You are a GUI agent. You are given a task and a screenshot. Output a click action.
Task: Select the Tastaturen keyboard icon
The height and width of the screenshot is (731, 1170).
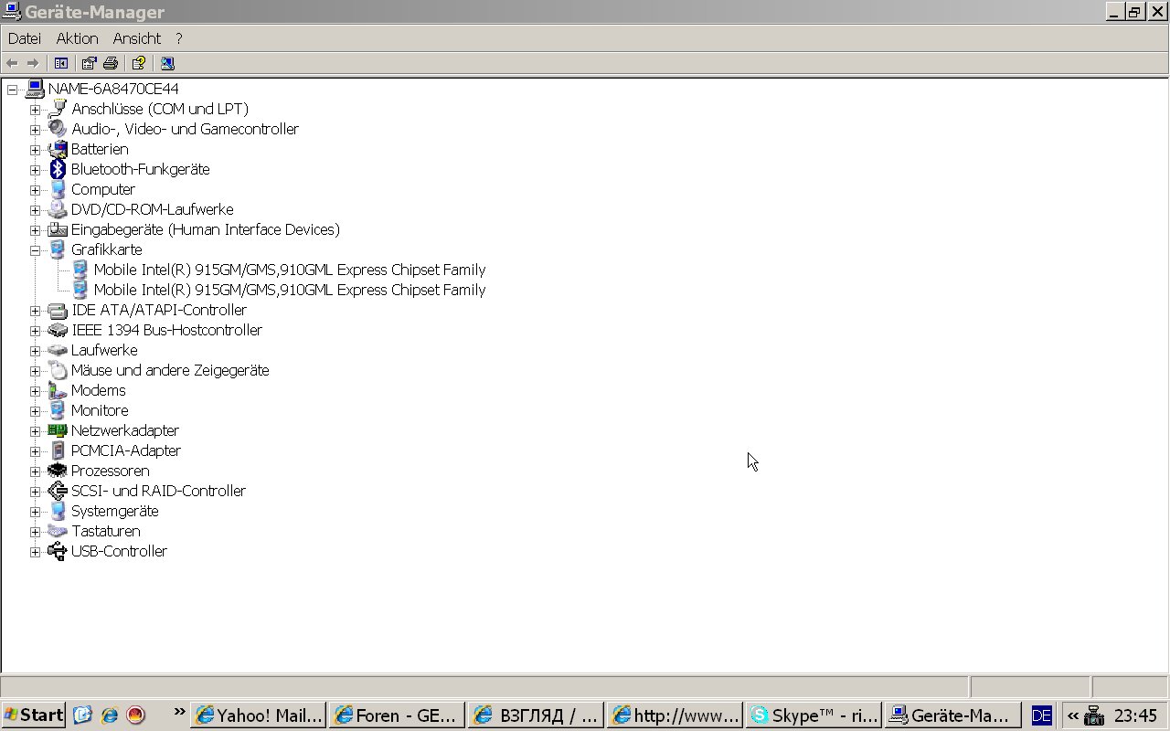click(x=58, y=531)
